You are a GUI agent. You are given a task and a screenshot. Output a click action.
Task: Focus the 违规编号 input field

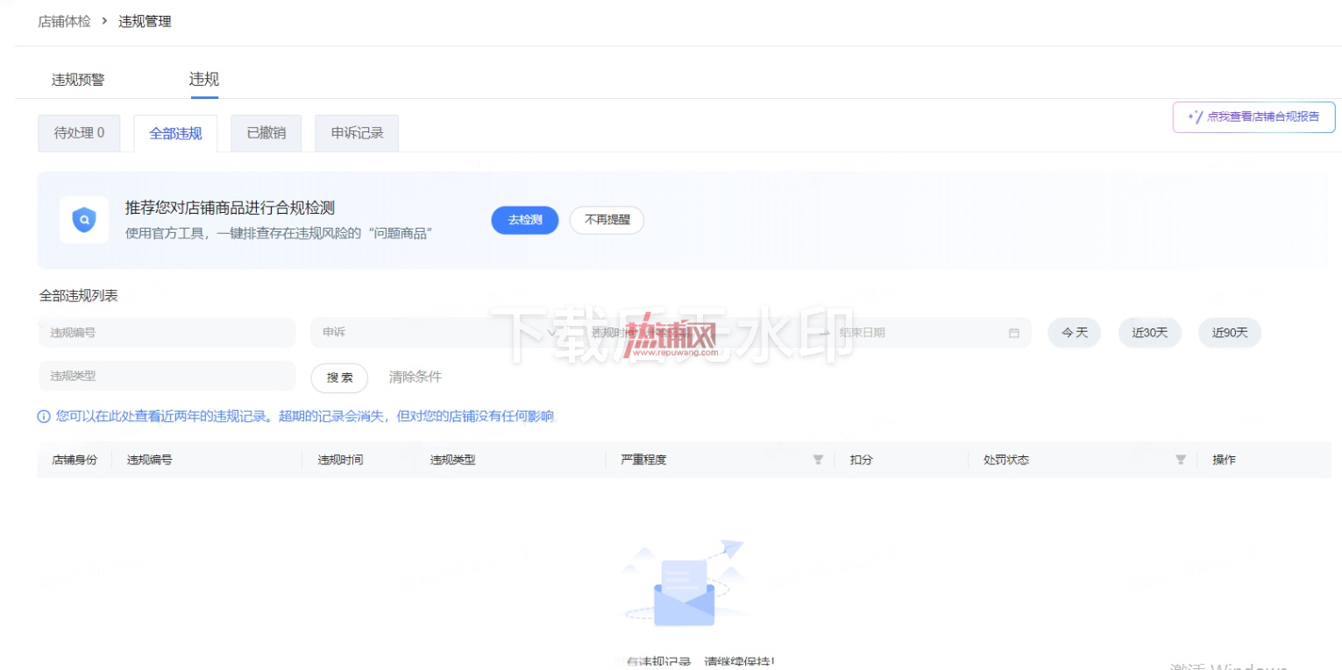click(x=167, y=333)
